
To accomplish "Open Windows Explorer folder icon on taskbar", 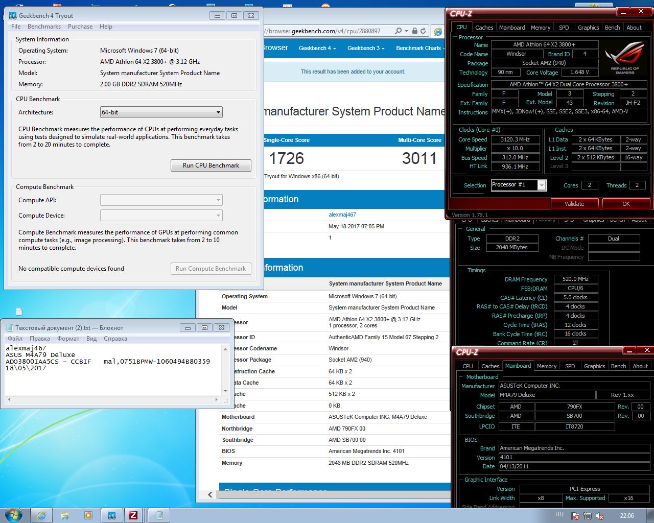I will coord(65,515).
